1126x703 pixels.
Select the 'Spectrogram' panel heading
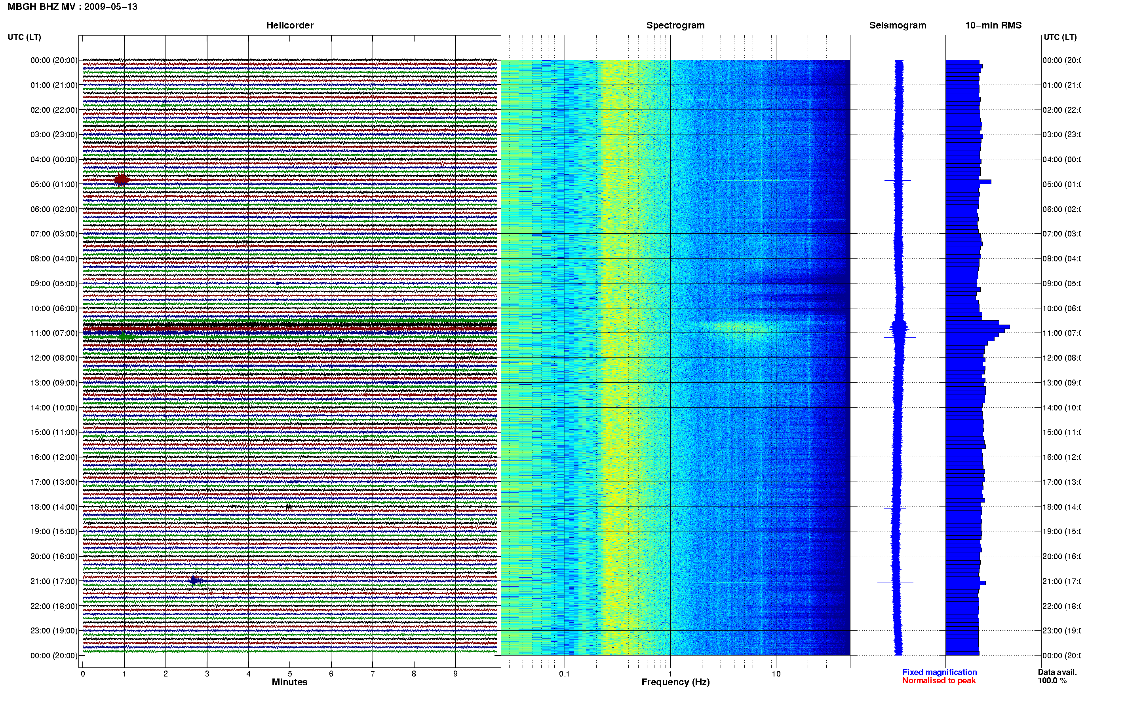pos(675,26)
